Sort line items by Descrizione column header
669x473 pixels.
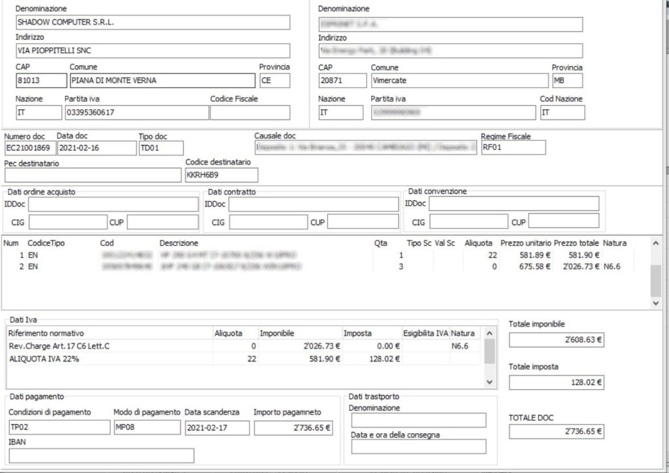point(179,243)
